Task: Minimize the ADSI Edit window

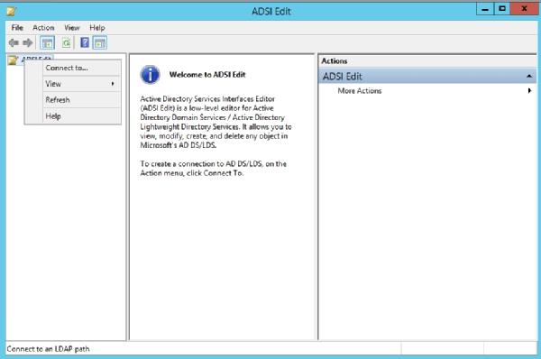Action: [485, 9]
